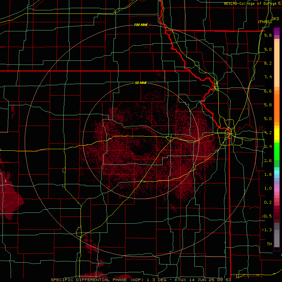Click the 50 NMI range ring label
Viewport: 282px width, 282px height.
tap(141, 83)
